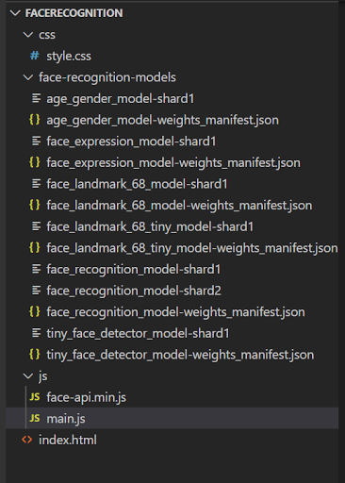Collapse the css folder chevron
The image size is (345, 483).
[28, 35]
